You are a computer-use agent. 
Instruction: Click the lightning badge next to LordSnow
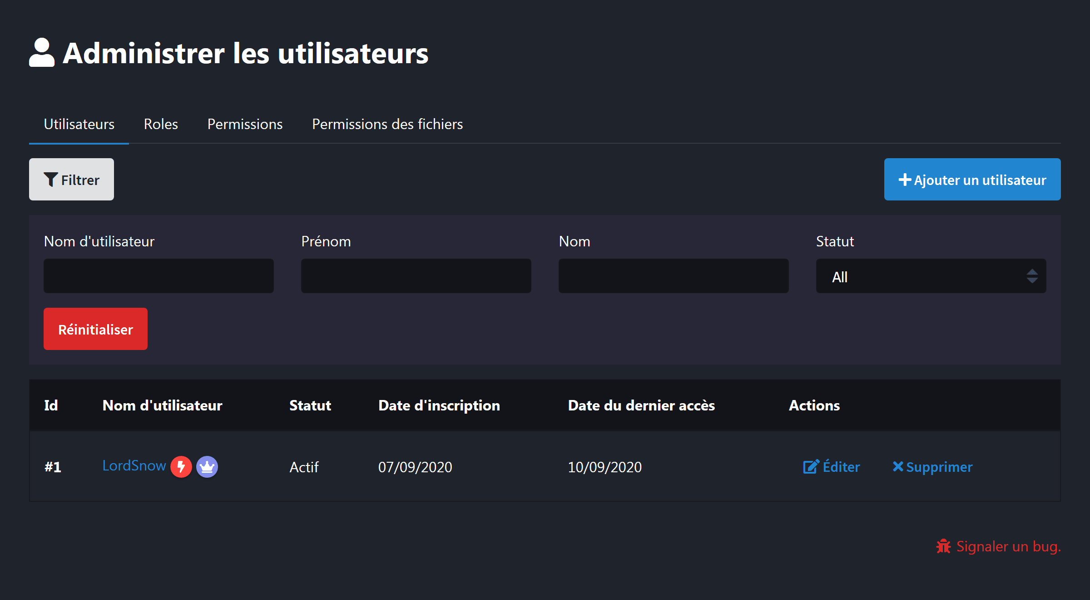[x=181, y=467]
